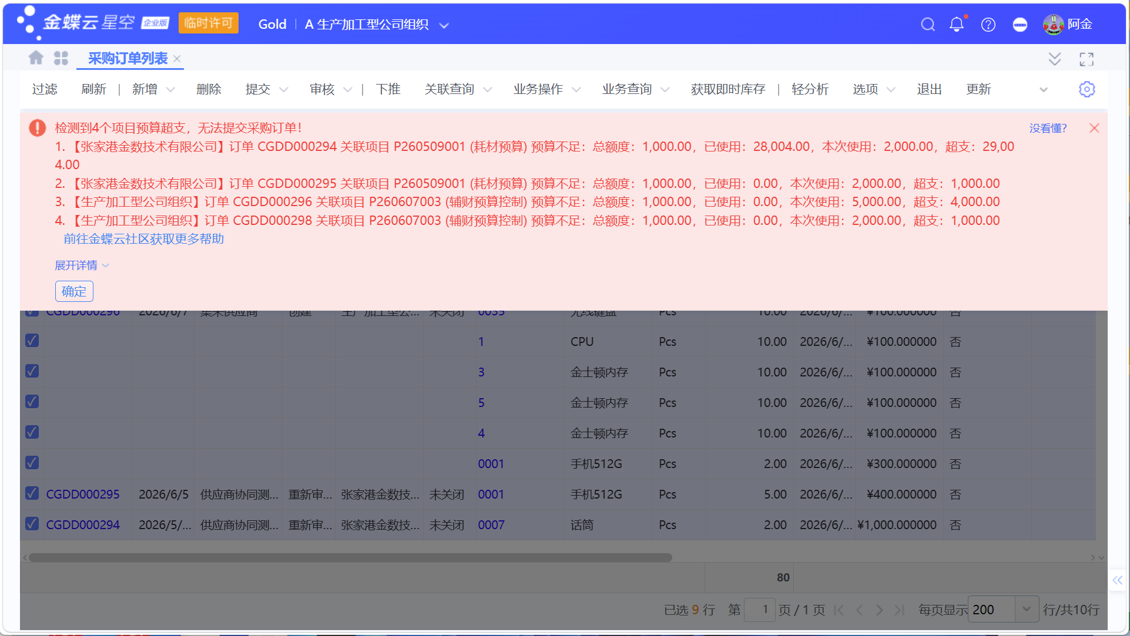Open the organization switcher dropdown
This screenshot has height=636, width=1130.
point(444,25)
